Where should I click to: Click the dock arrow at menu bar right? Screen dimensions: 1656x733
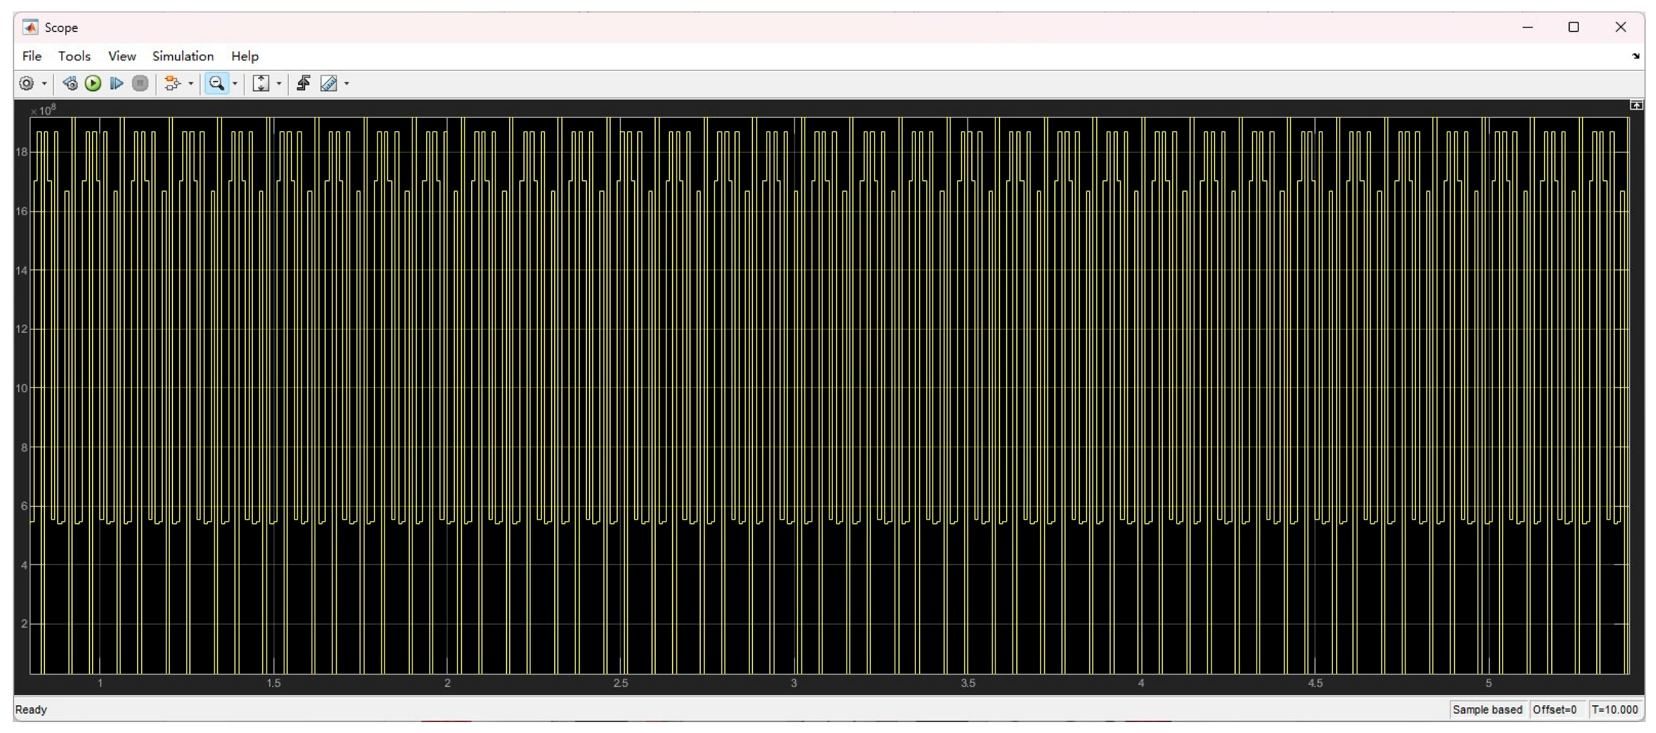1635,56
